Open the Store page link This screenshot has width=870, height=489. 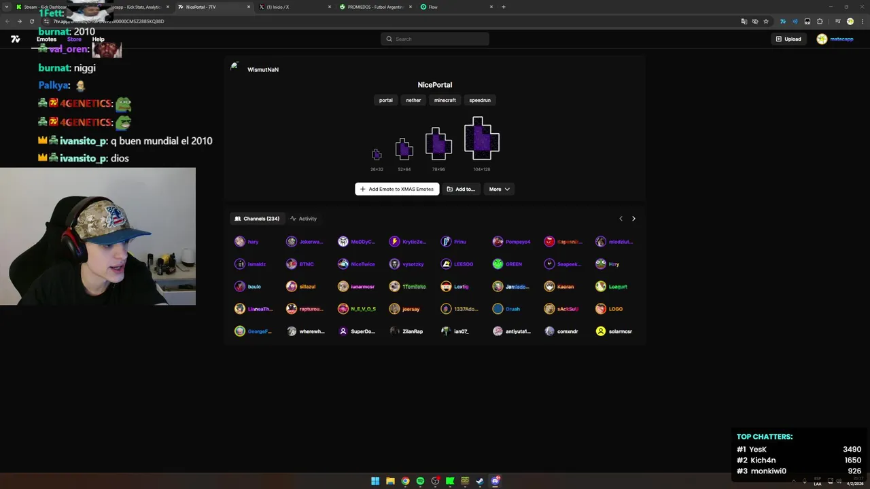pyautogui.click(x=74, y=39)
